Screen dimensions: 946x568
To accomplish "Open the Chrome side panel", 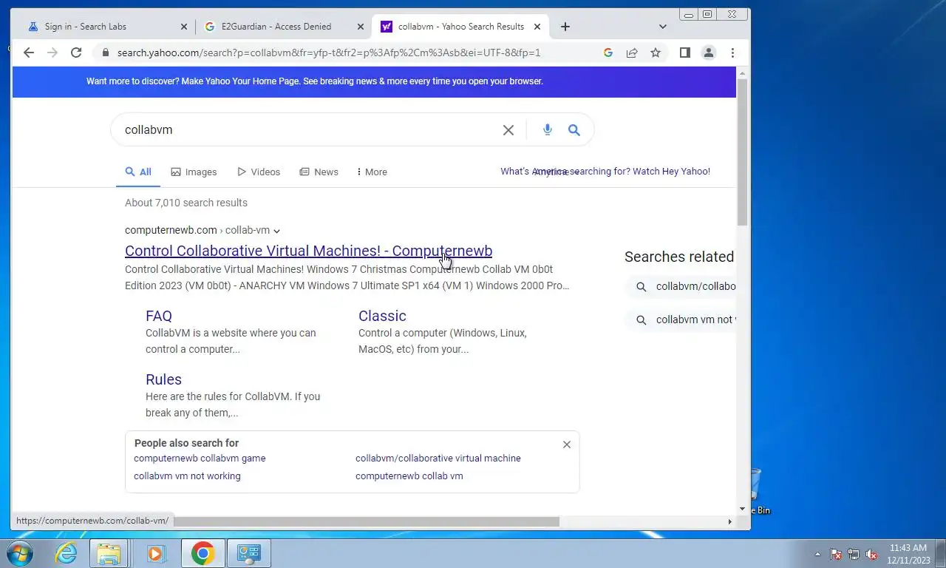I will coord(685,53).
